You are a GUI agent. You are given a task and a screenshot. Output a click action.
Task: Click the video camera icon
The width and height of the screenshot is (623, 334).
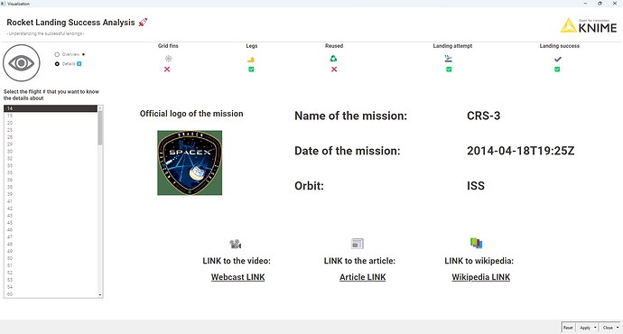tap(236, 244)
